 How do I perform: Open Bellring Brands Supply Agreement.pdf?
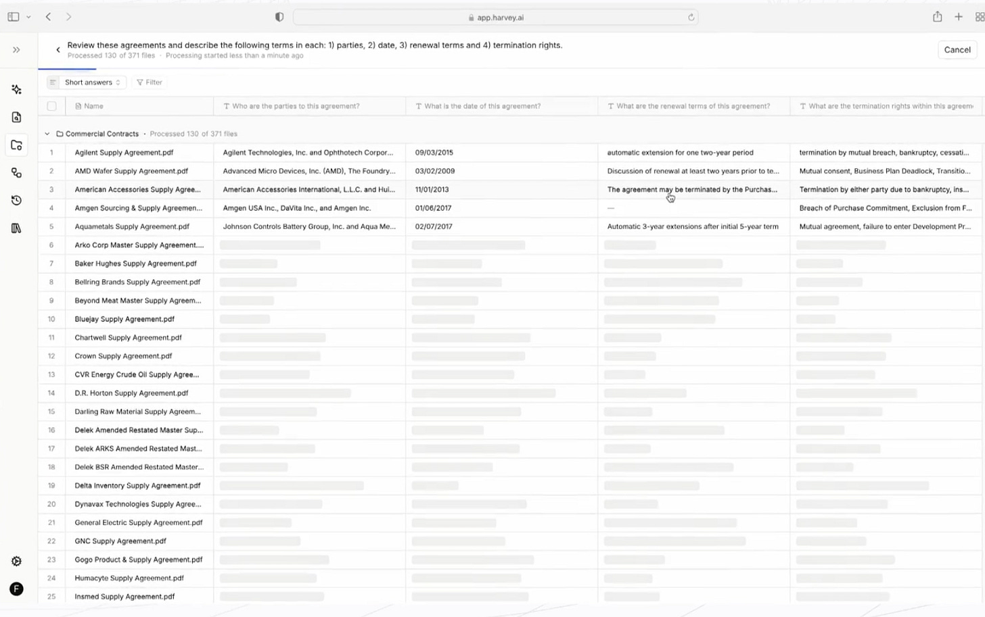137,282
